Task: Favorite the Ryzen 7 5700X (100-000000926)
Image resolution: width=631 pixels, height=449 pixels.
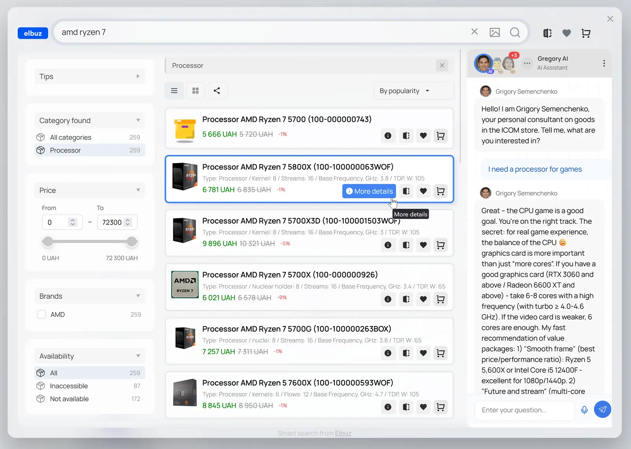Action: tap(423, 299)
